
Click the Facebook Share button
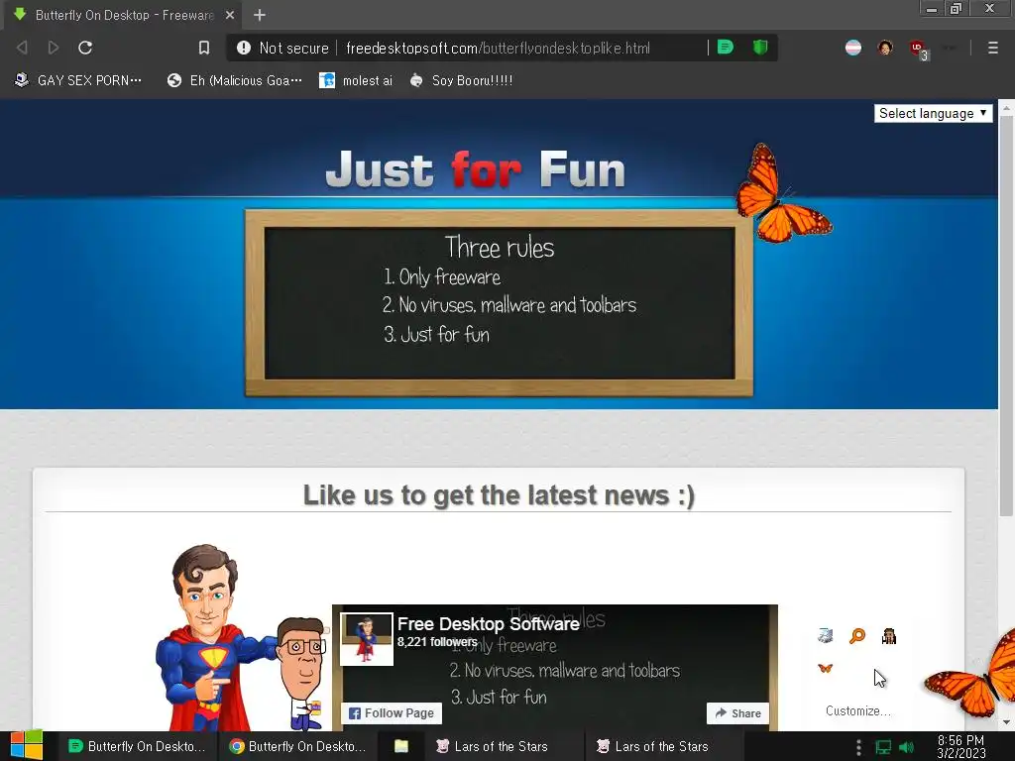click(x=737, y=713)
